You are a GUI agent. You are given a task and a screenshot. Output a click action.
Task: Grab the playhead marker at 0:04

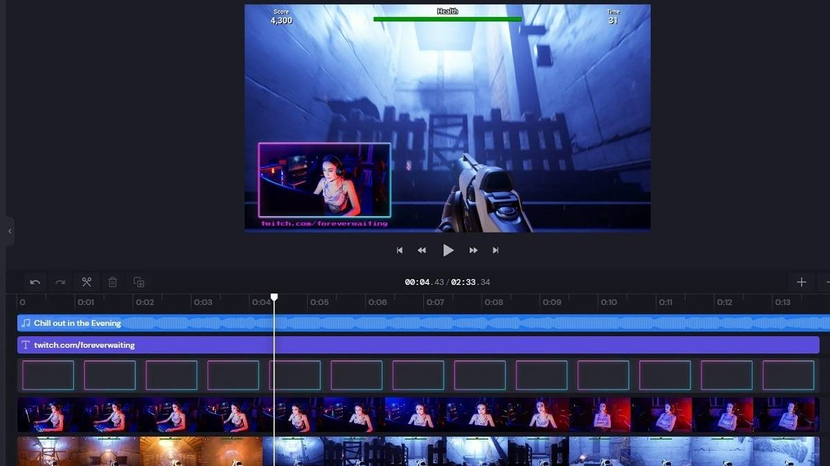(x=275, y=295)
